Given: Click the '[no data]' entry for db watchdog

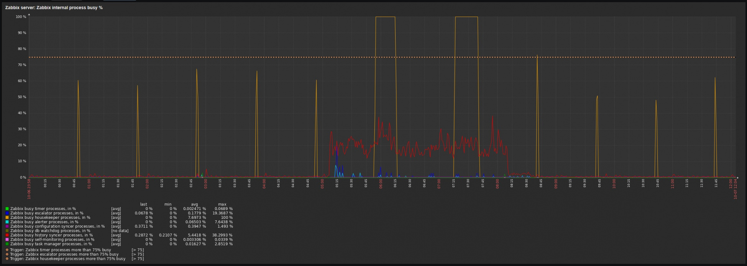Looking at the screenshot, I should point(120,231).
